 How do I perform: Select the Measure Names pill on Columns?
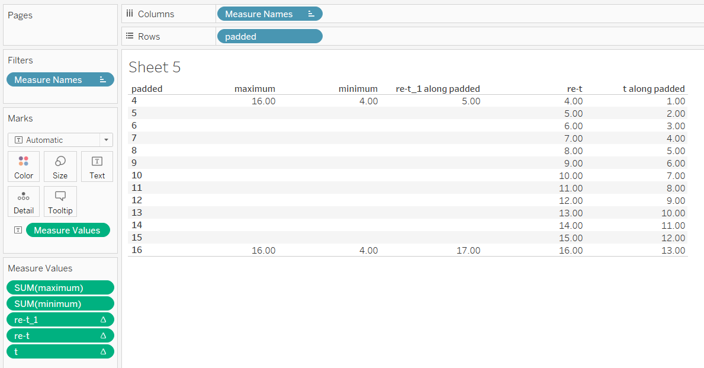coord(269,14)
